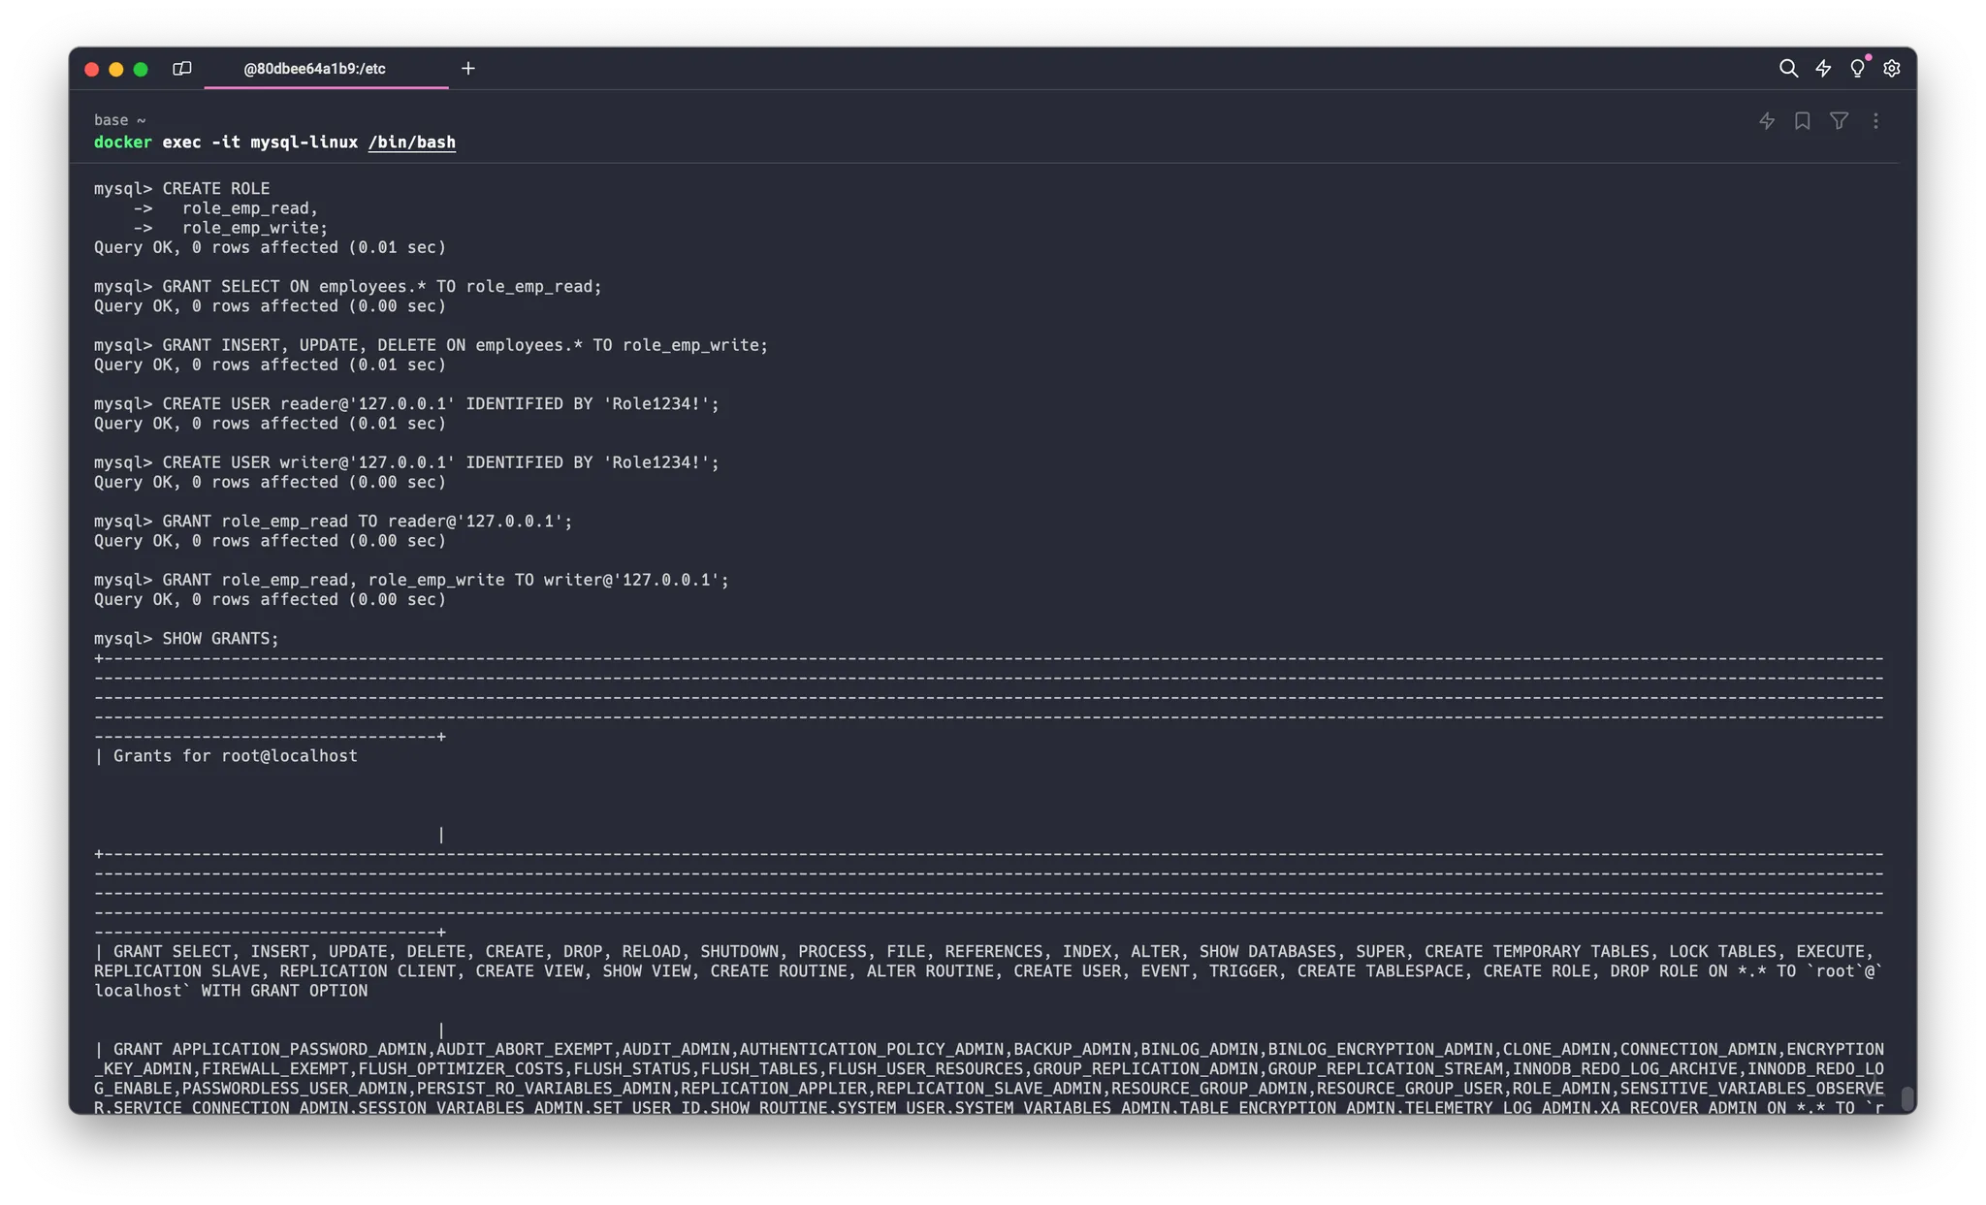Bookmark this terminal block
Screen dimensions: 1986x1205
click(x=1803, y=121)
